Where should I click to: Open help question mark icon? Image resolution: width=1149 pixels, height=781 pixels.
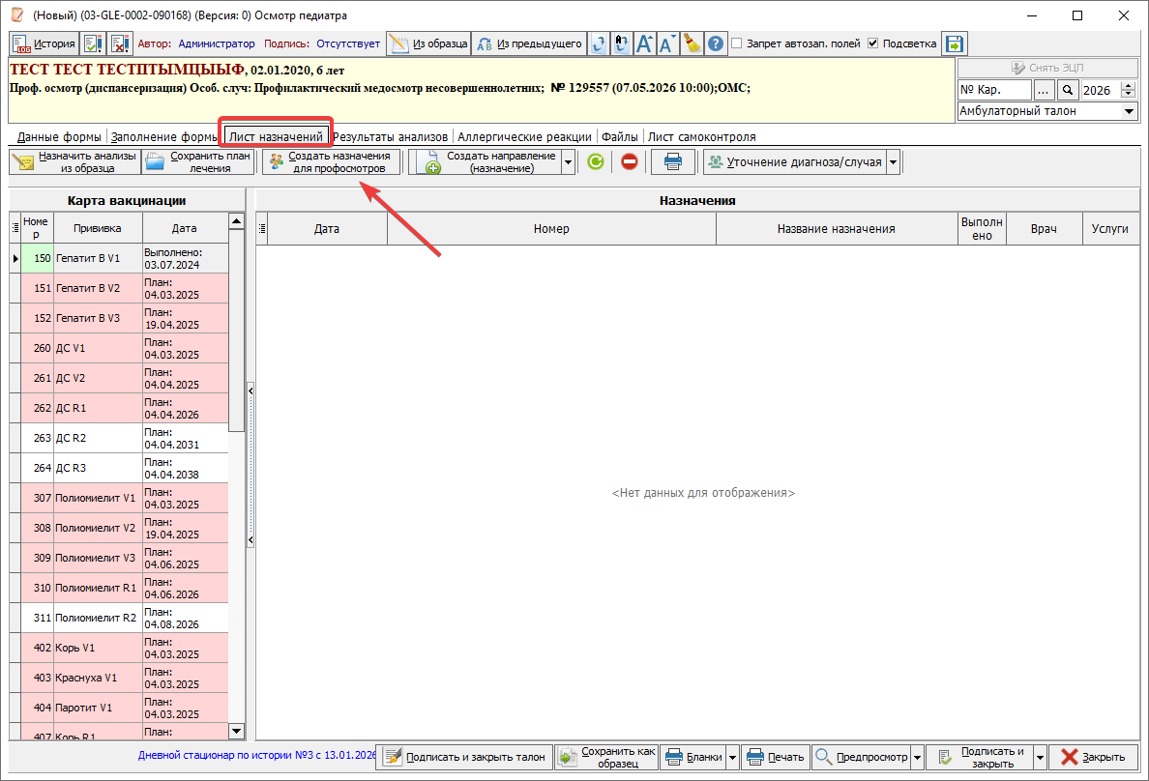click(x=715, y=43)
